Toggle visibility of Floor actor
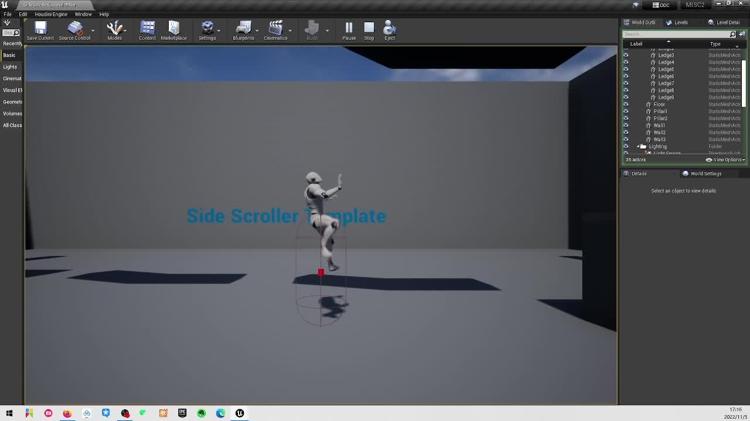 point(626,104)
